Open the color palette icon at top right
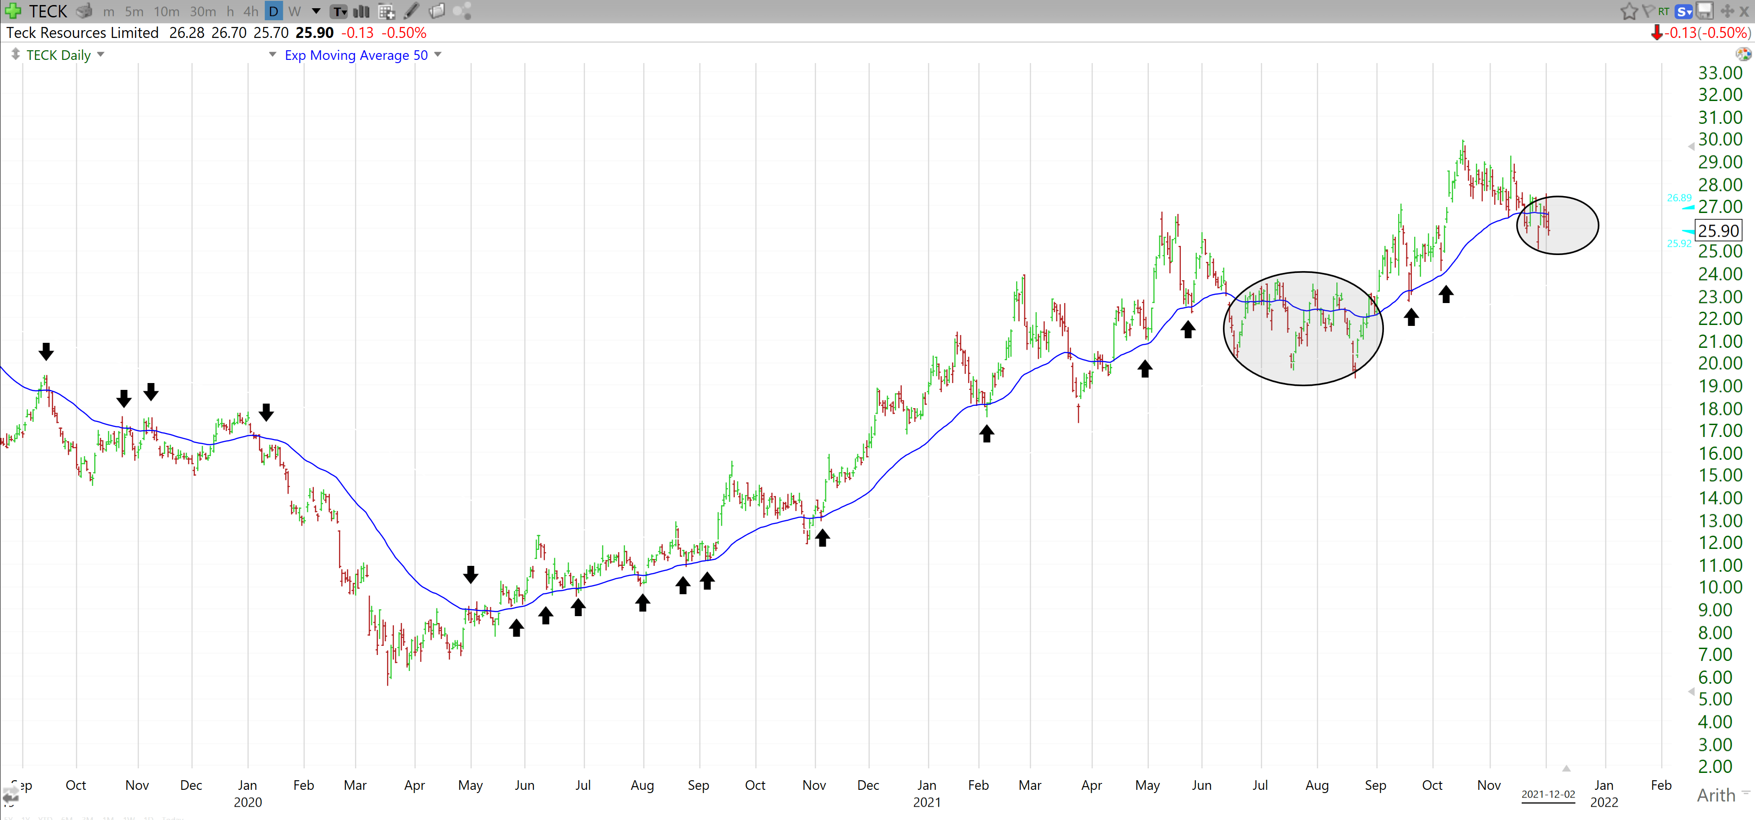 pos(1743,54)
